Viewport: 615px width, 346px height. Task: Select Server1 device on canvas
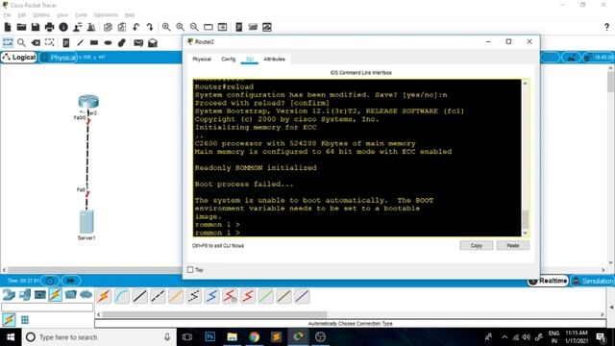pyautogui.click(x=86, y=222)
